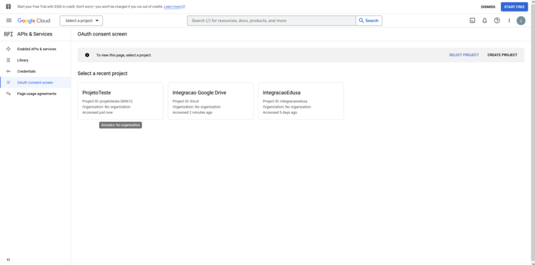Select the ProjetoTeste project card
This screenshot has width=535, height=265.
click(x=120, y=101)
